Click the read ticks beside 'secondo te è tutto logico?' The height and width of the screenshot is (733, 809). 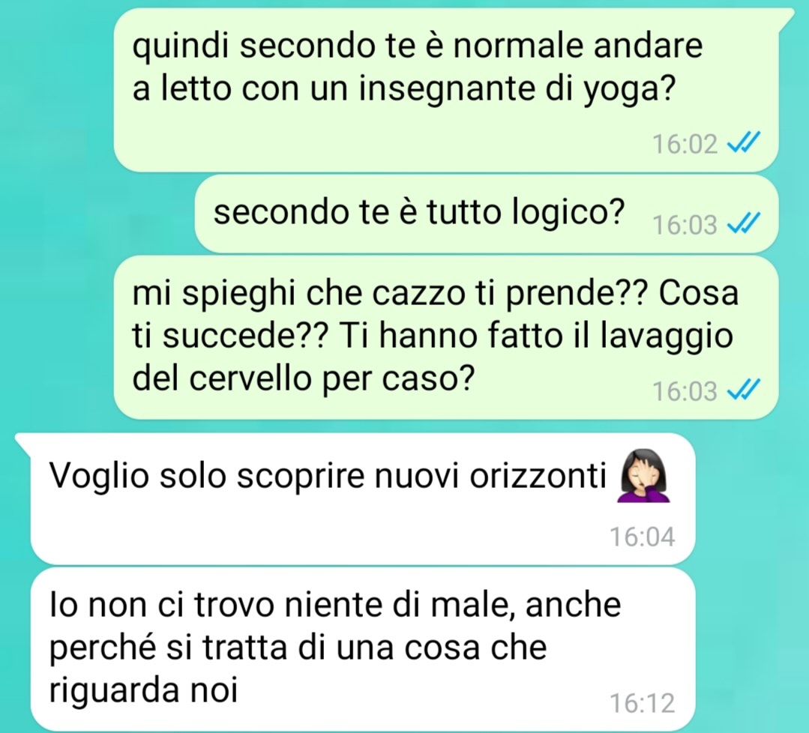[x=744, y=223]
